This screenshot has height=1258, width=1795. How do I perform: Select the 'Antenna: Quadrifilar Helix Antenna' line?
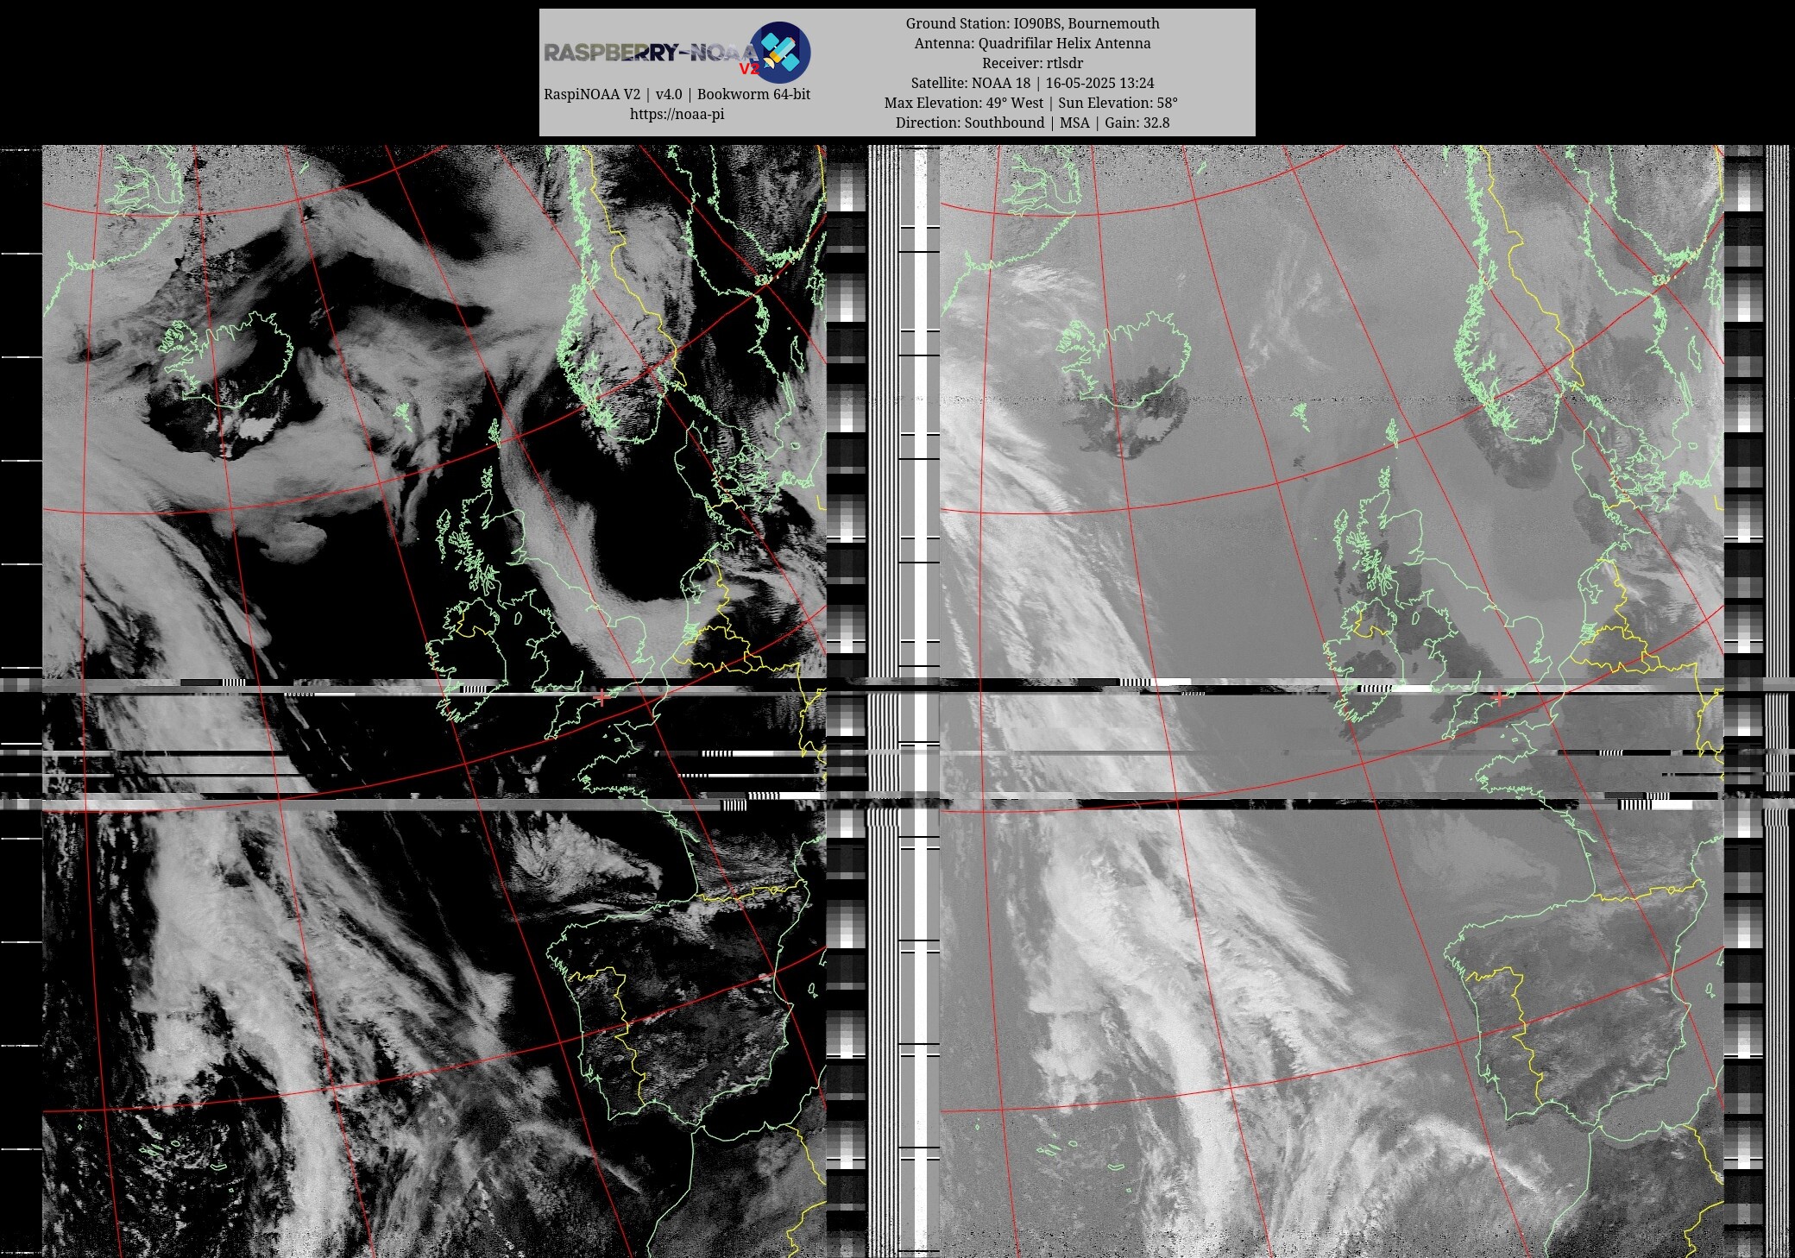point(1032,43)
